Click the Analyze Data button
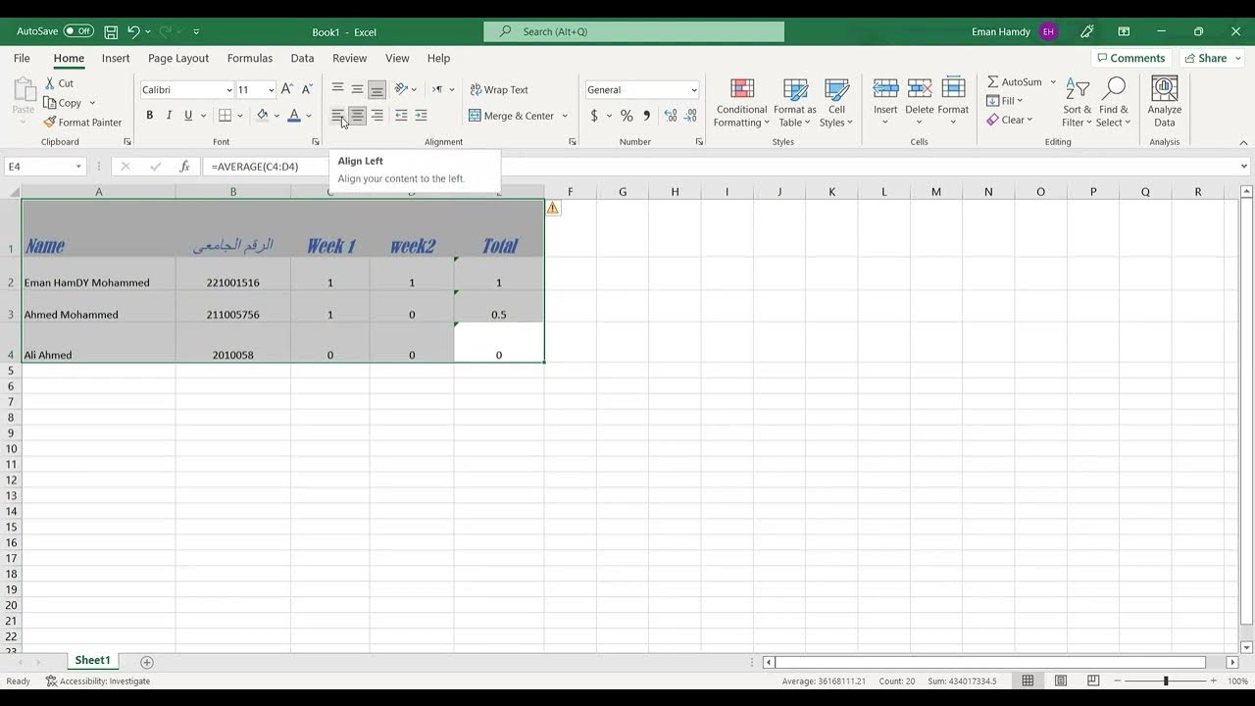Screen dimensions: 1255x706 pos(1165,103)
